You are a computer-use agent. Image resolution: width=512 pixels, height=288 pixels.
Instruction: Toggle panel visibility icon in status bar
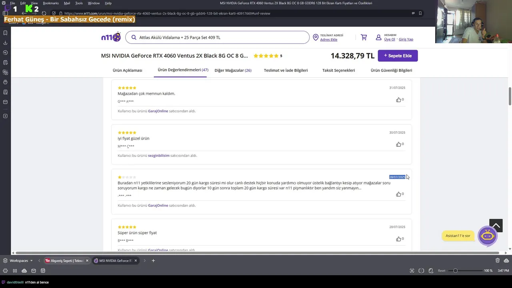tap(15, 271)
